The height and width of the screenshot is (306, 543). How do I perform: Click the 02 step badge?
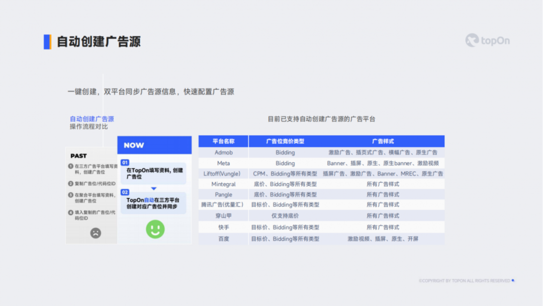pos(125,192)
